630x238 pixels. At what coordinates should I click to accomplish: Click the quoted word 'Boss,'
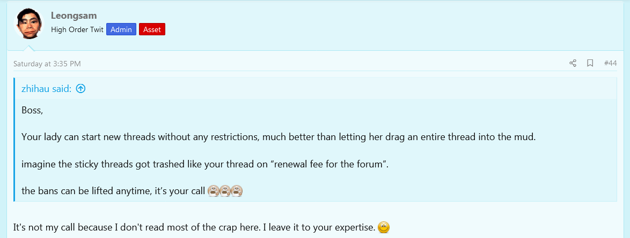point(32,110)
